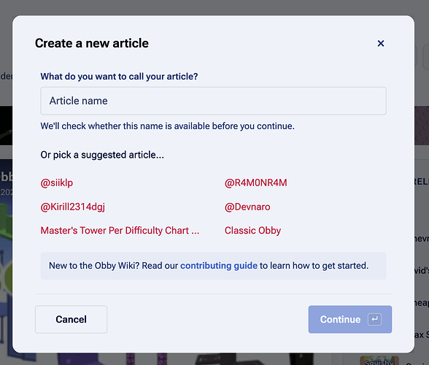Click the Cancel button

point(71,319)
